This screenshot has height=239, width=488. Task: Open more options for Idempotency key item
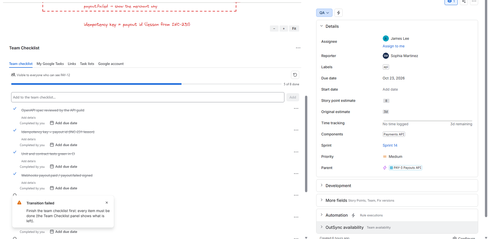tap(296, 130)
